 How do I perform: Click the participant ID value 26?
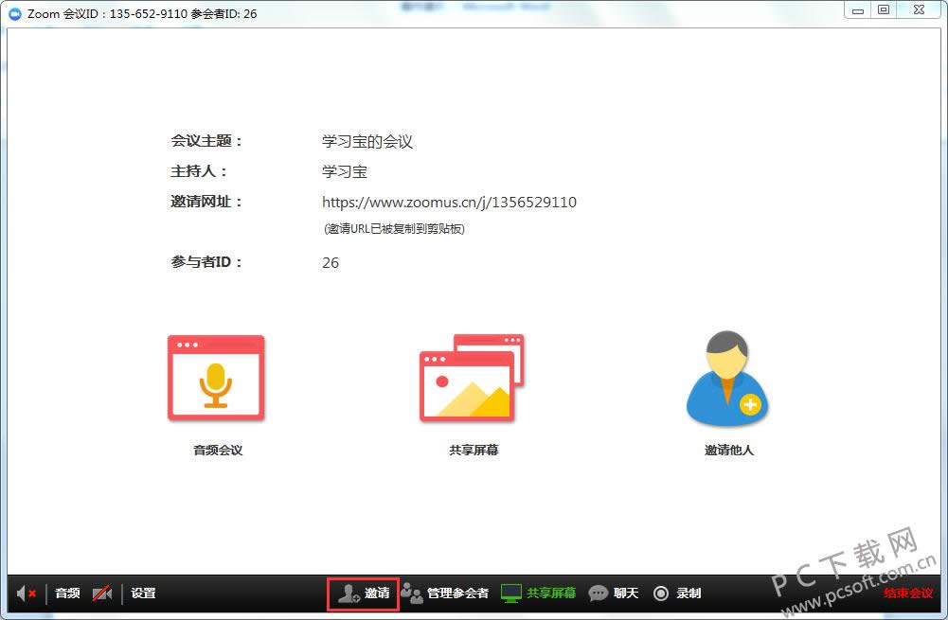coord(331,263)
